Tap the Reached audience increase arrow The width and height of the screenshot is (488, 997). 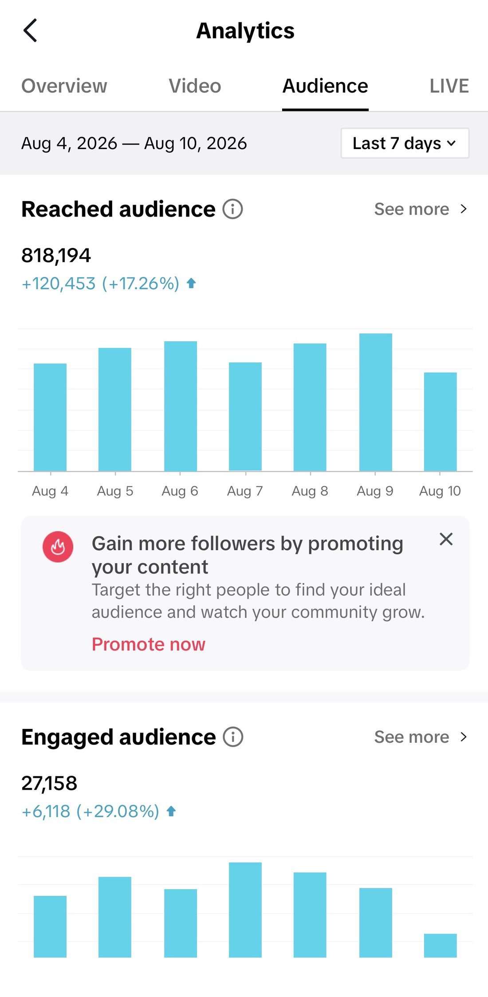(191, 283)
